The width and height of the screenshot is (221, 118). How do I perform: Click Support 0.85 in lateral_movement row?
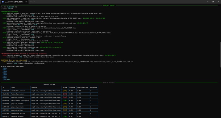pos(71,94)
